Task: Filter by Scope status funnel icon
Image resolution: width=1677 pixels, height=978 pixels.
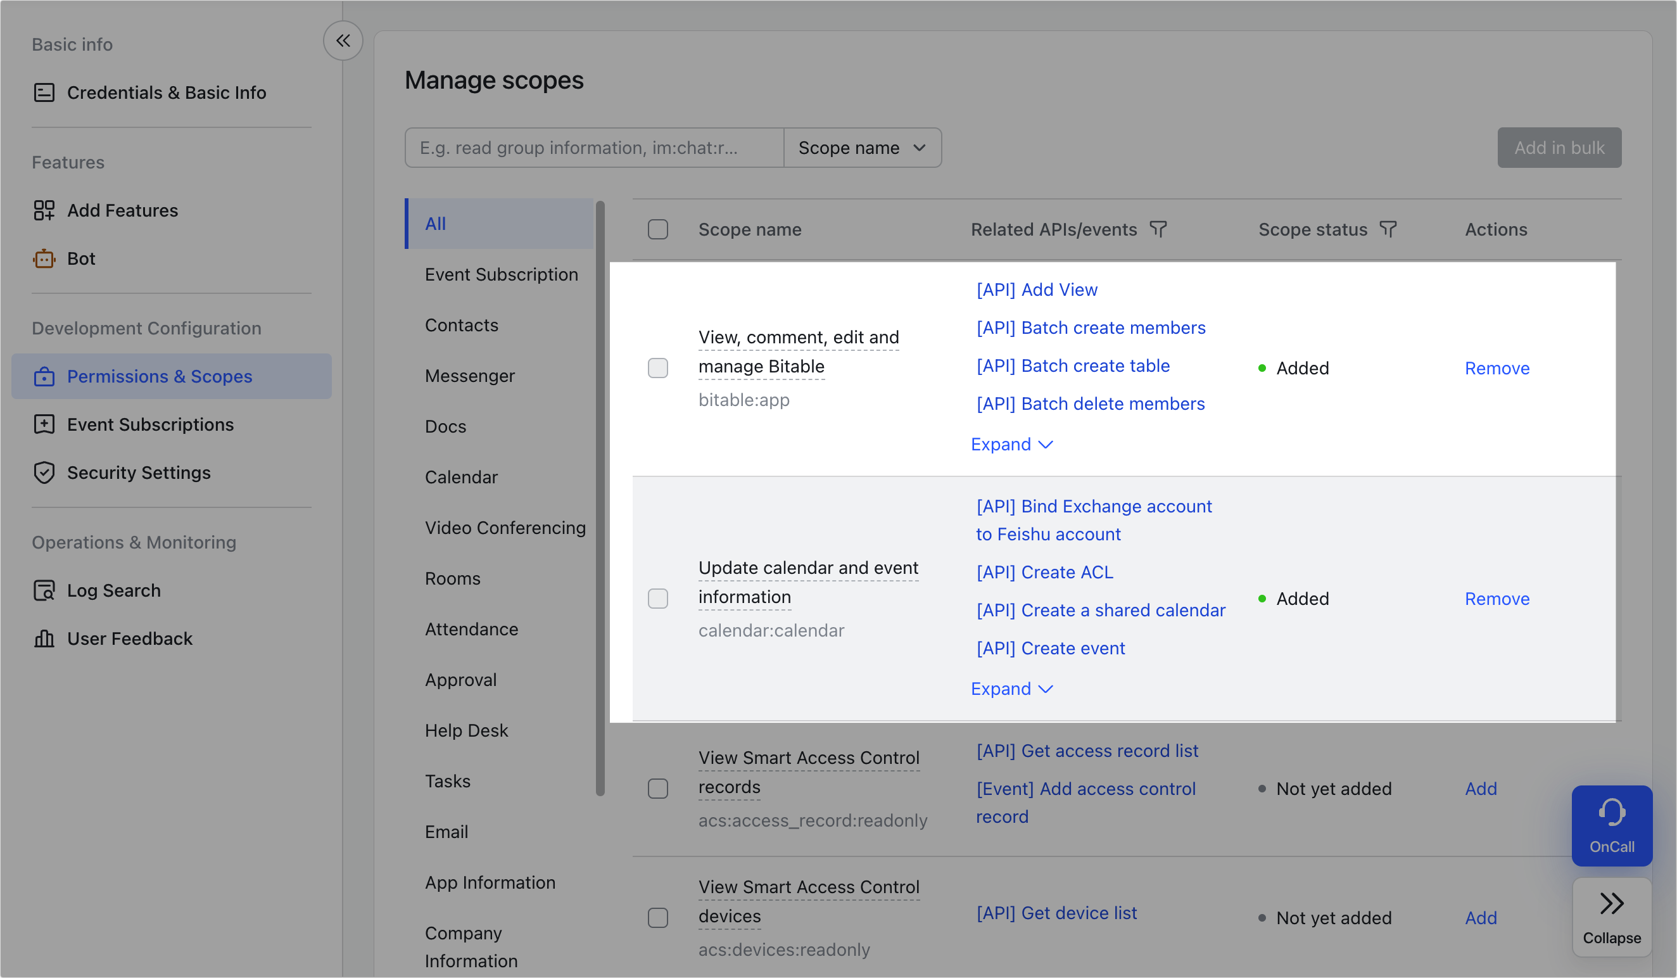Action: tap(1388, 230)
